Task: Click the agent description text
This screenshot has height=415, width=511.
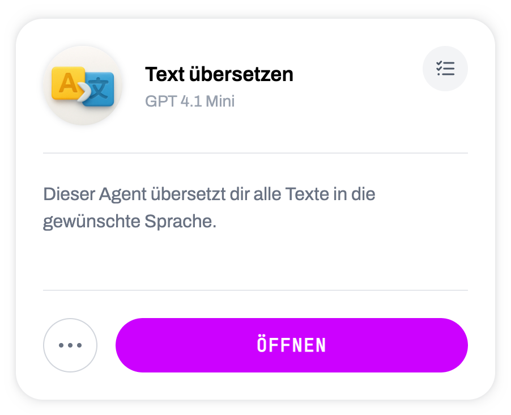Action: coord(209,207)
